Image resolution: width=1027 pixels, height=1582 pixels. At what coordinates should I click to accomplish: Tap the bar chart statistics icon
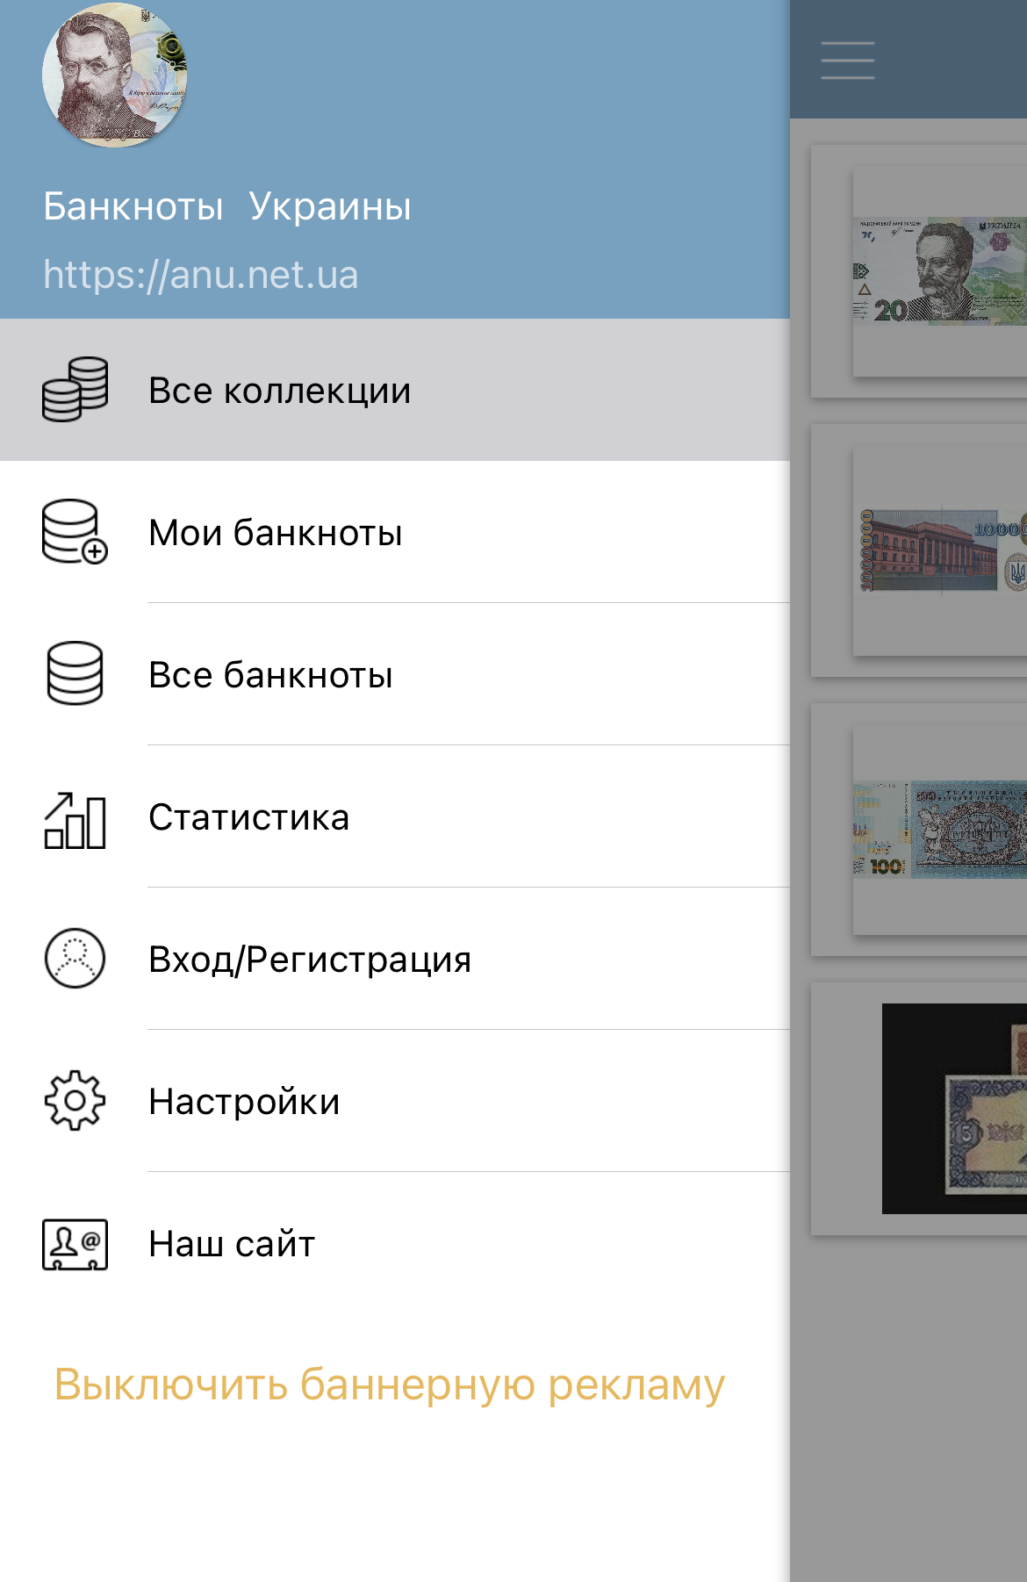pyautogui.click(x=75, y=818)
